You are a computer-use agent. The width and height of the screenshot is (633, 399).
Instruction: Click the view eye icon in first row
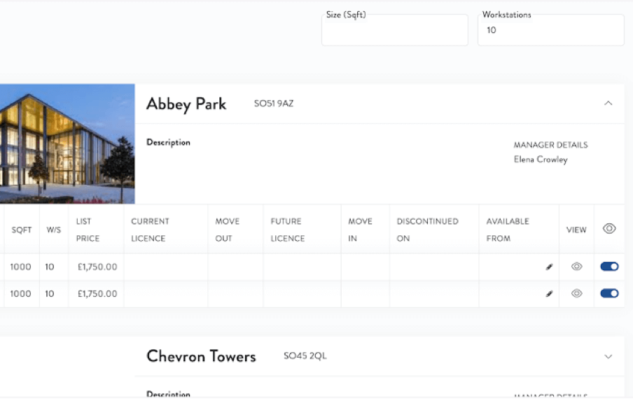click(x=576, y=267)
